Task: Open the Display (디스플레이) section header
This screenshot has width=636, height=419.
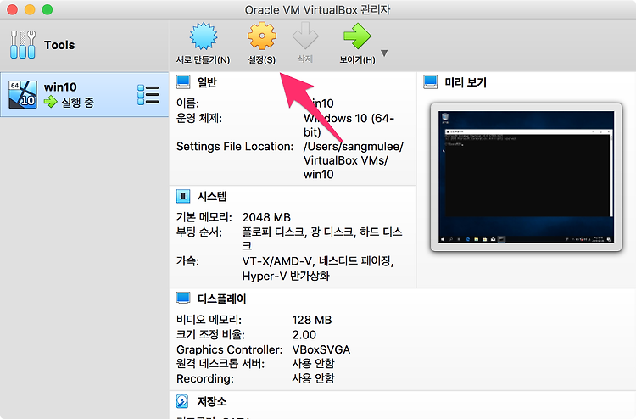Action: 222,299
